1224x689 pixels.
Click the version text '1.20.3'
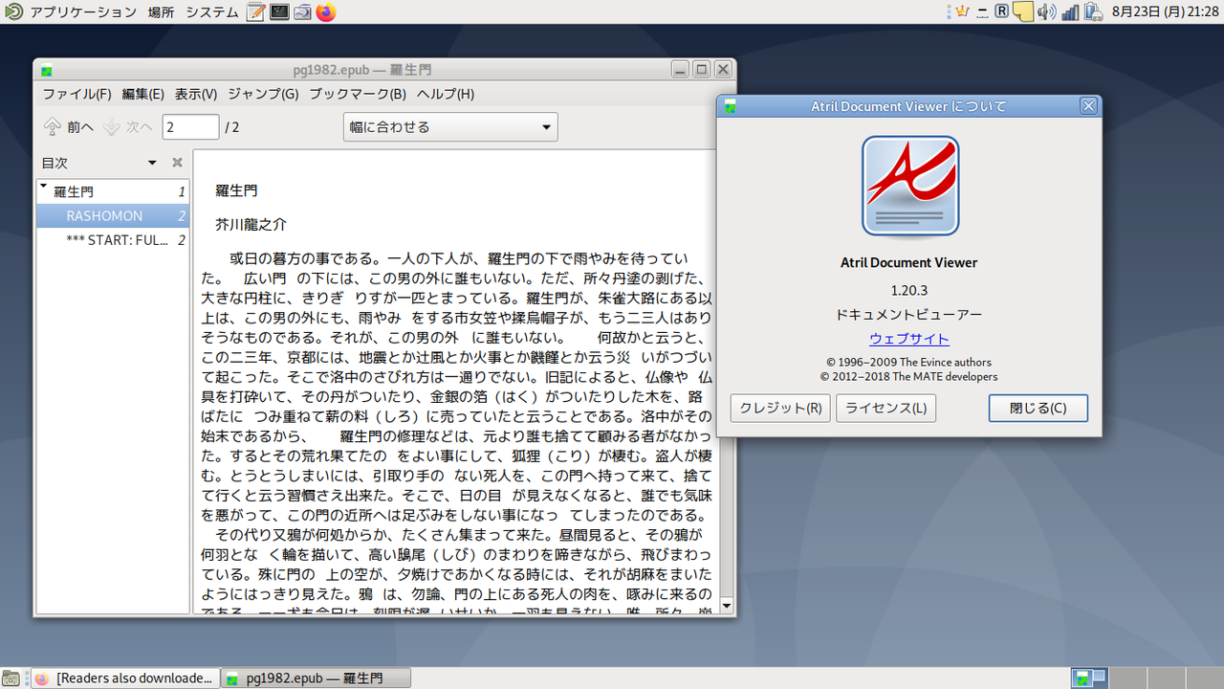tap(909, 289)
